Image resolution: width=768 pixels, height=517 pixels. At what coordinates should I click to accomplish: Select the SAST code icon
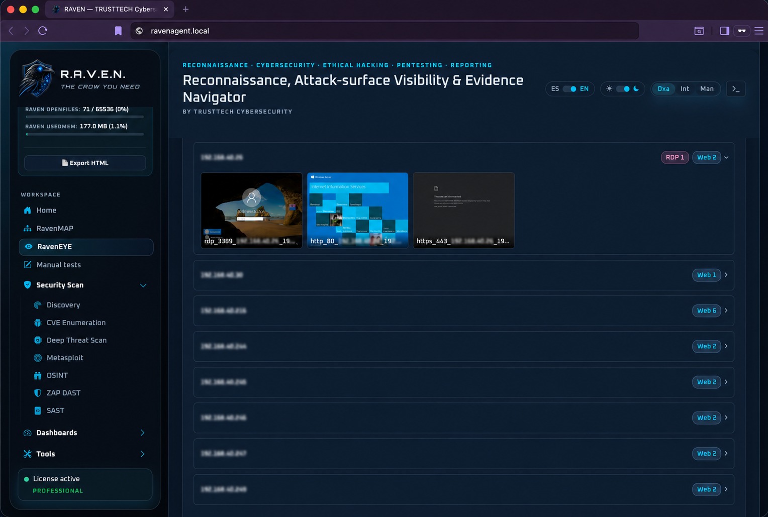click(38, 410)
